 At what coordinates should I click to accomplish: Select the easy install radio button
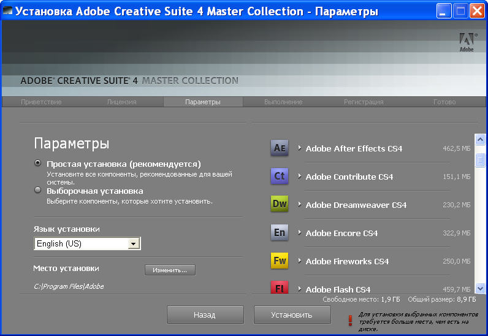pyautogui.click(x=37, y=163)
